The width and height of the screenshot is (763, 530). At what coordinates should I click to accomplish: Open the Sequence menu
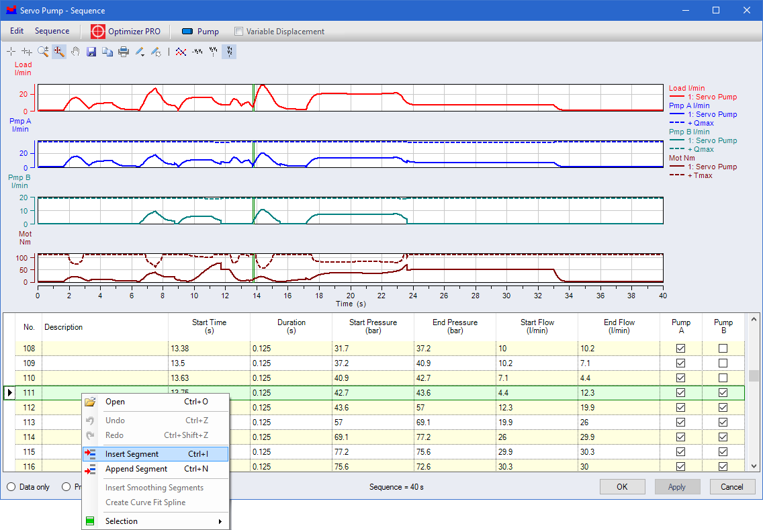click(x=52, y=31)
